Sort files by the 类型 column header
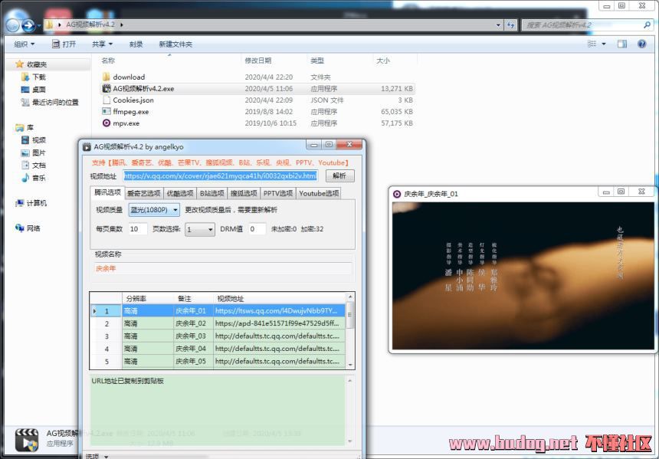The width and height of the screenshot is (659, 459). 339,61
